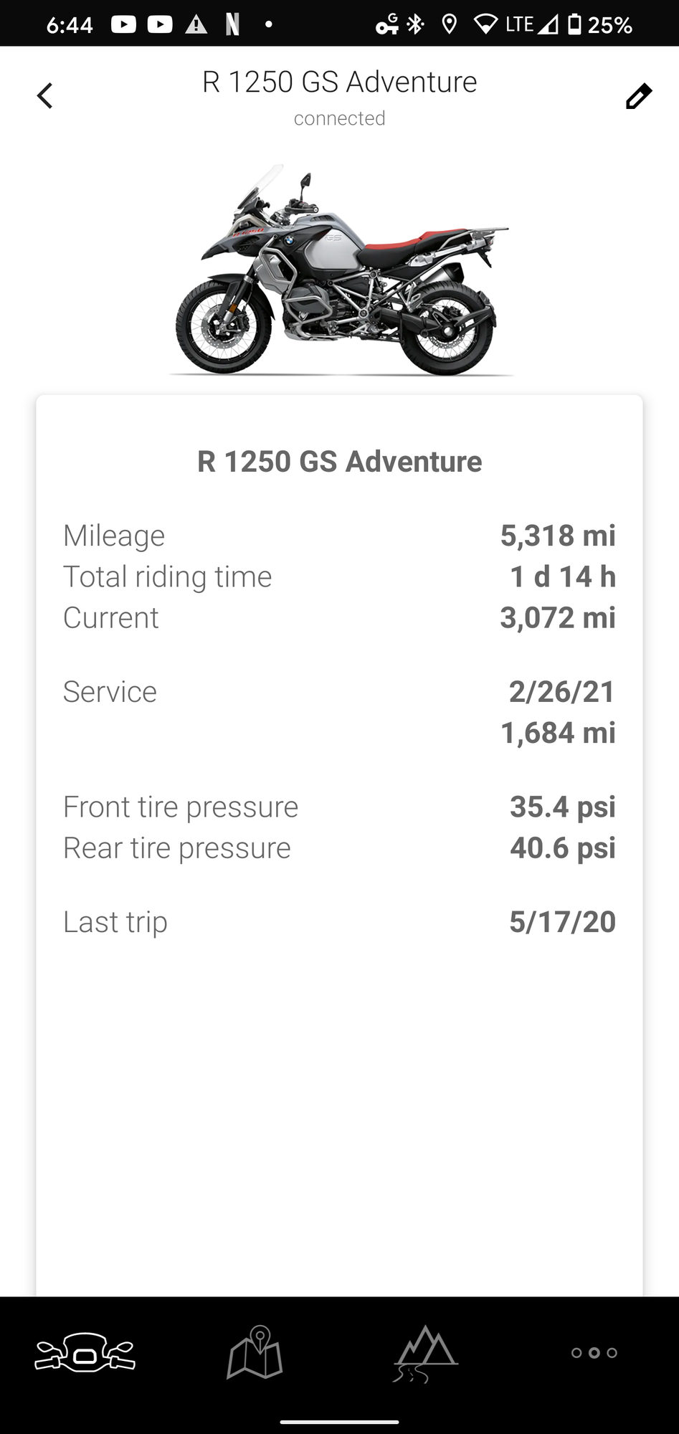This screenshot has height=1434, width=679.
Task: Tap the warning triangle status icon
Action: (x=196, y=25)
